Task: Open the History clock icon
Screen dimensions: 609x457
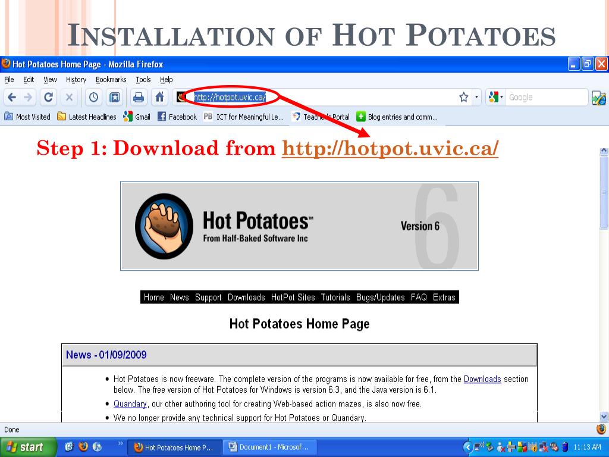Action: pyautogui.click(x=93, y=97)
